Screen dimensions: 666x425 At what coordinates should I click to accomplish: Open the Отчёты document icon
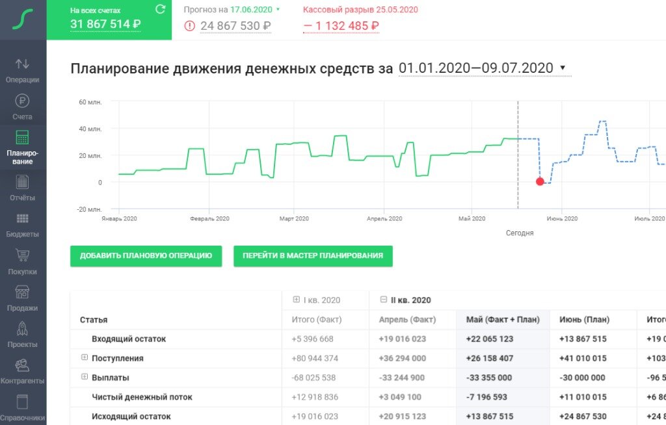click(23, 182)
